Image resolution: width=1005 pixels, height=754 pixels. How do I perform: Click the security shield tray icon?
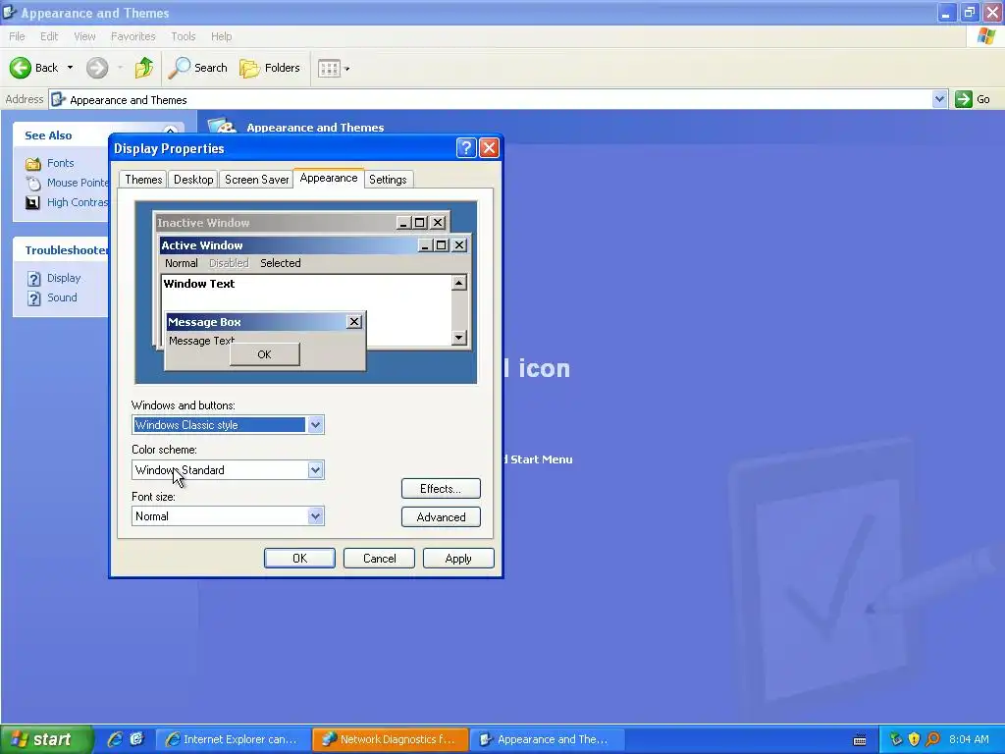[914, 739]
